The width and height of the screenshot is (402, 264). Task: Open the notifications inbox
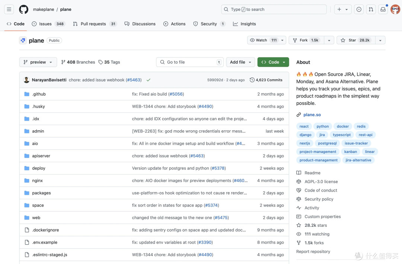tap(383, 9)
